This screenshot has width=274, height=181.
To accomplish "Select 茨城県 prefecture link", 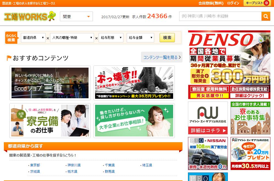I will pos(35,172).
